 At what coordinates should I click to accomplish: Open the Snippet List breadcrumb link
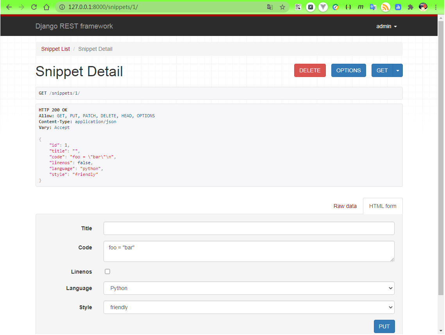(55, 49)
